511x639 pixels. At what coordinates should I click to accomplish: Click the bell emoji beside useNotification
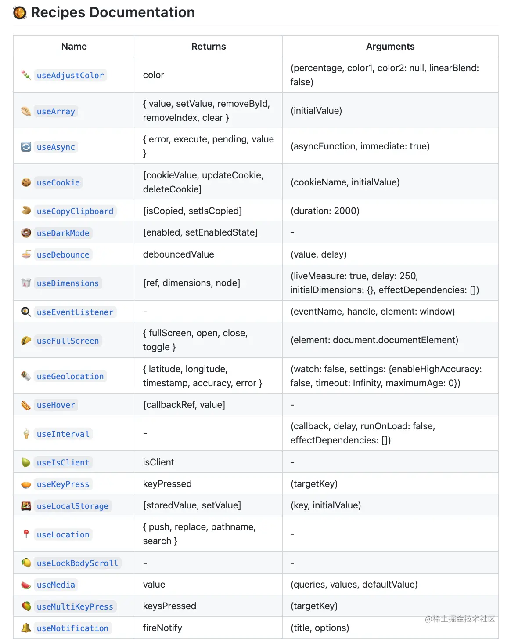26,628
